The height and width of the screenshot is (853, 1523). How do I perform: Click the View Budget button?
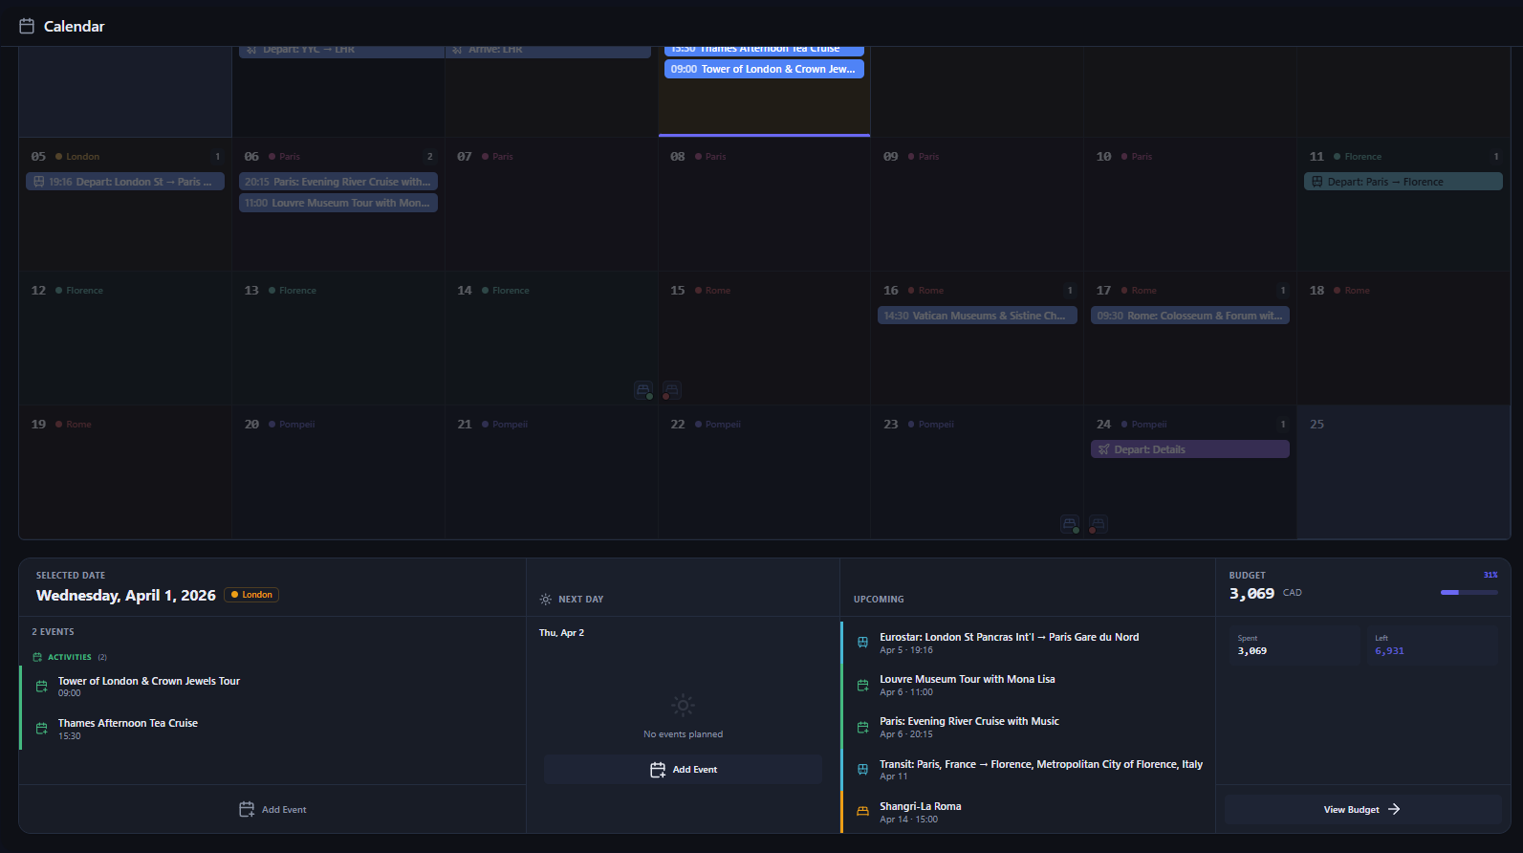pyautogui.click(x=1362, y=809)
